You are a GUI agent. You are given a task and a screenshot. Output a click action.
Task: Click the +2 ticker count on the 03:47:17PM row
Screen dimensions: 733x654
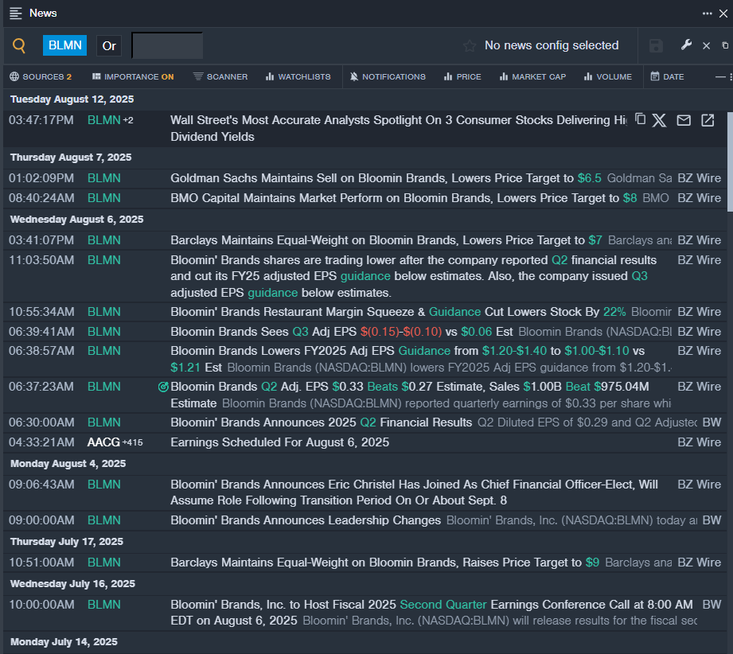pyautogui.click(x=128, y=120)
